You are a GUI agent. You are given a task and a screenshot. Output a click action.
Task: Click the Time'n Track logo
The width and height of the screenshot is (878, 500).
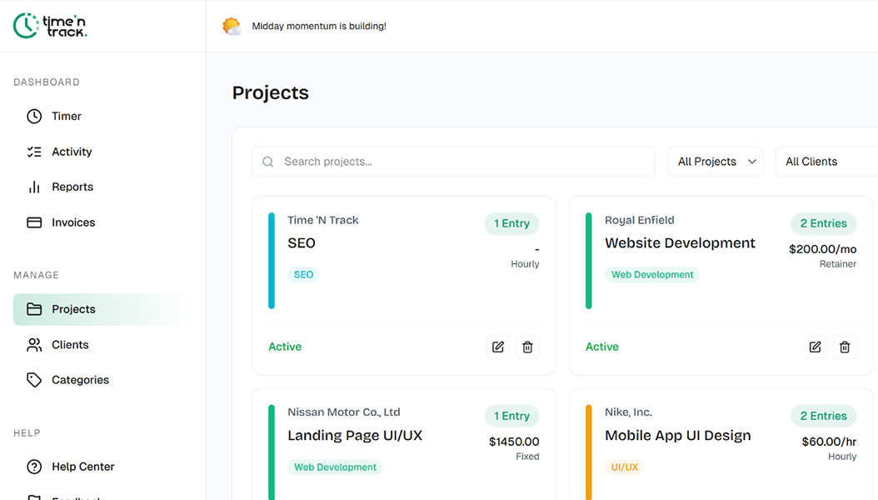click(x=51, y=26)
